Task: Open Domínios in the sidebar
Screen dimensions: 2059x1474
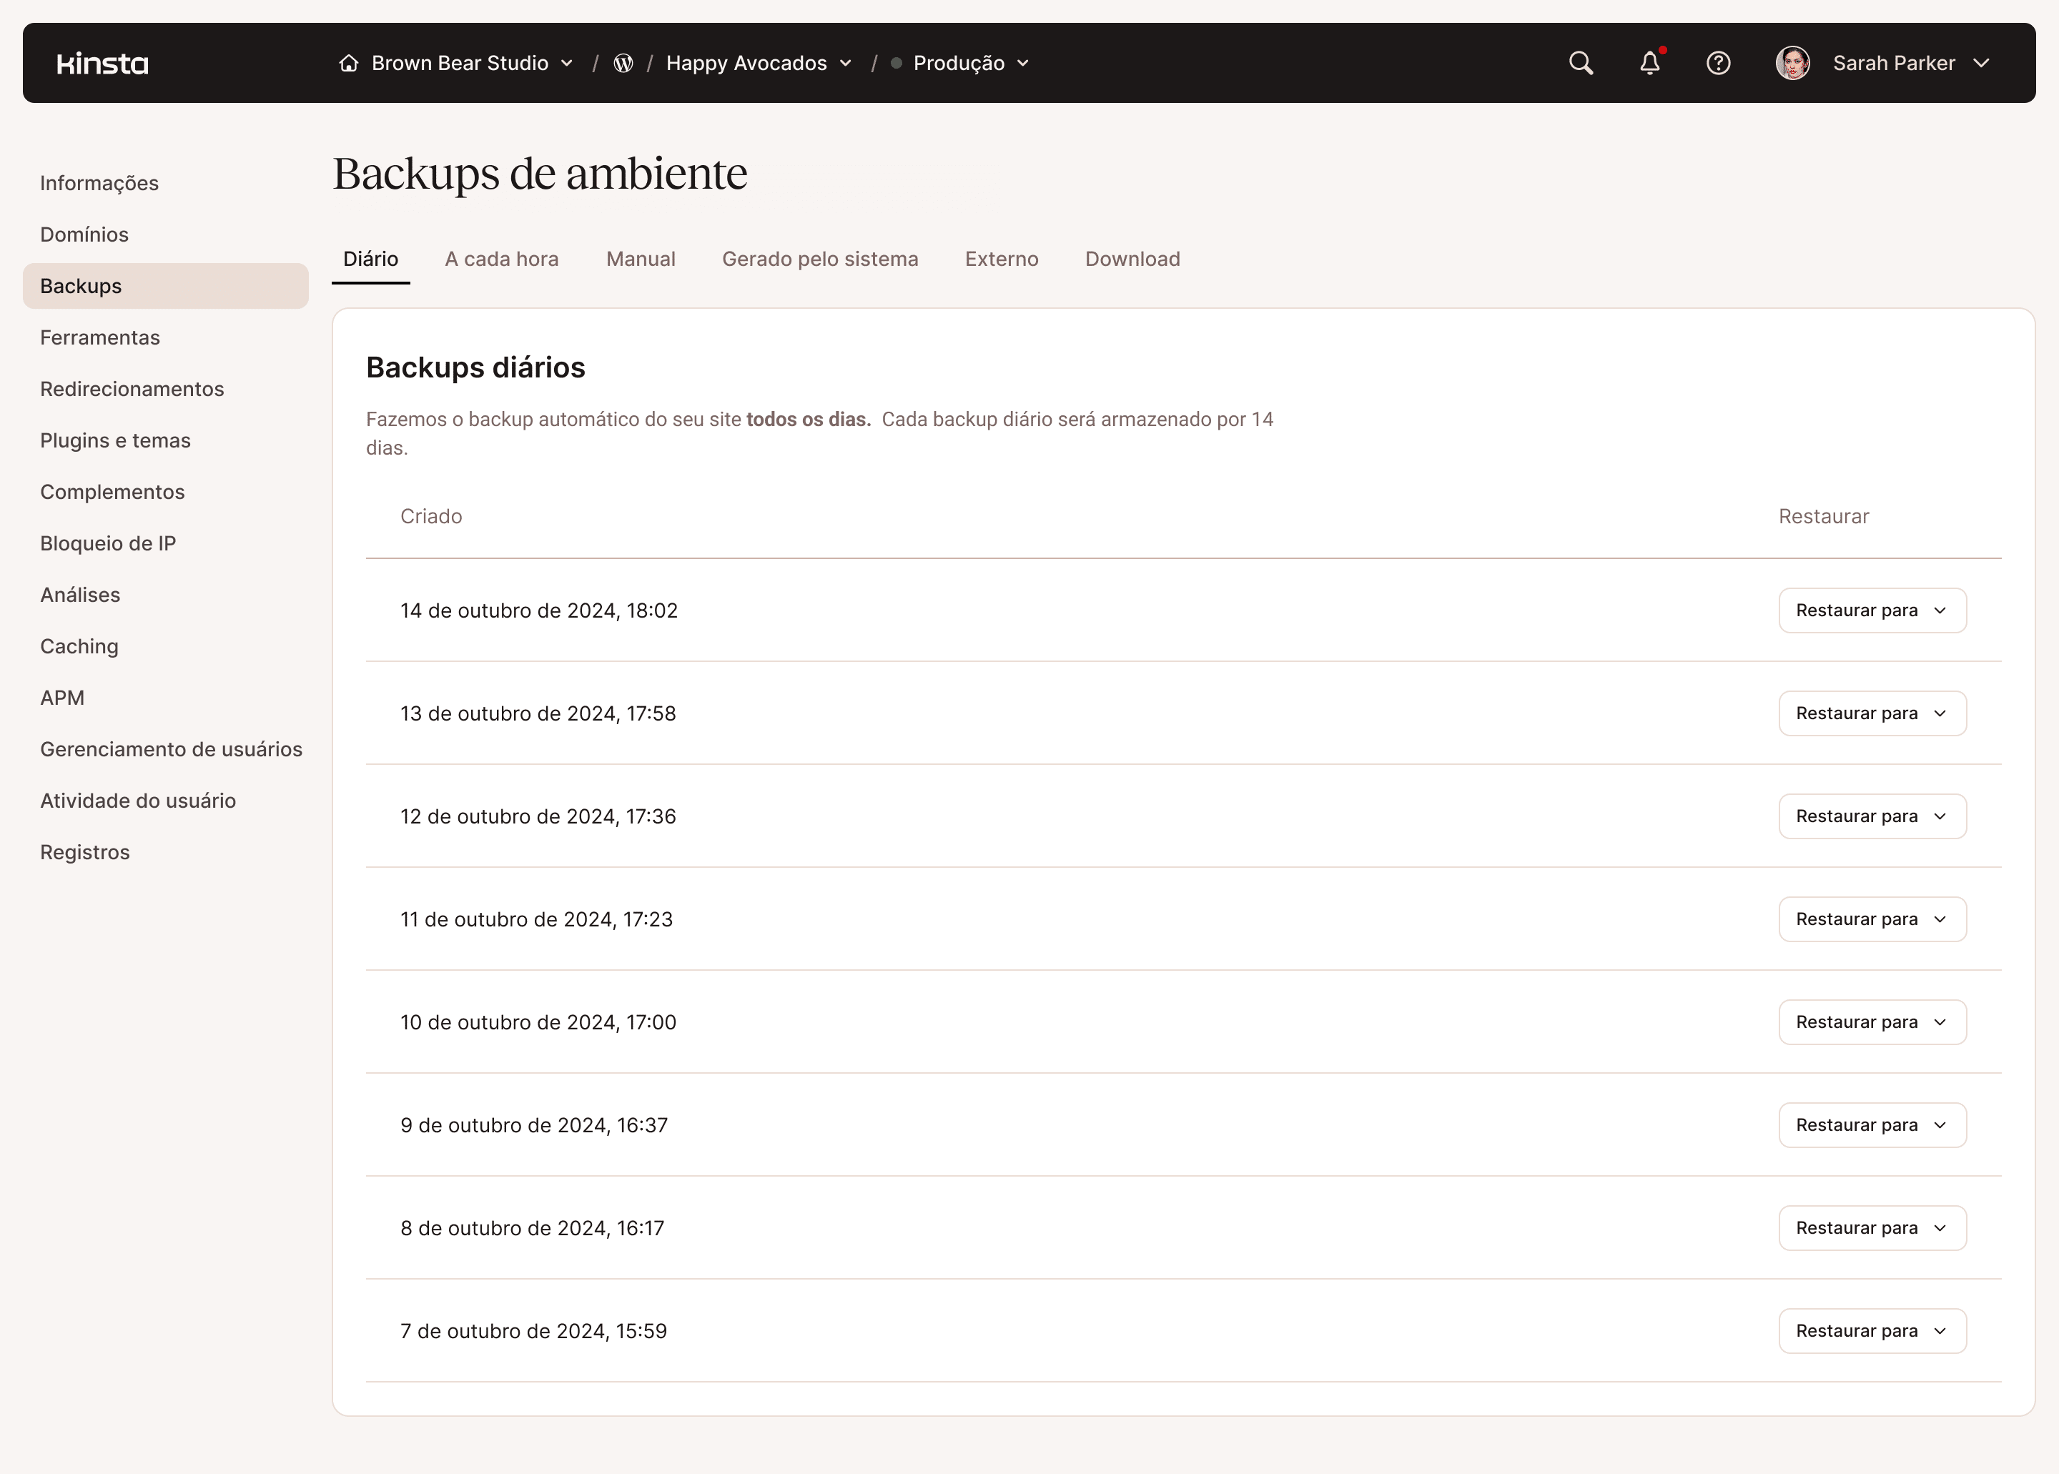Action: click(x=84, y=234)
